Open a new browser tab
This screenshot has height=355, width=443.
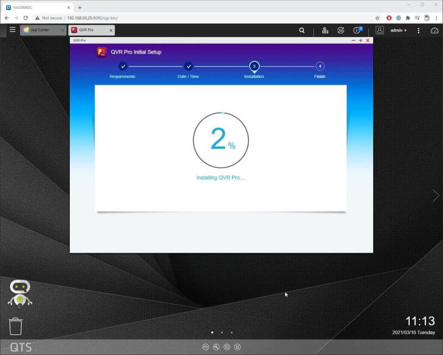coord(80,8)
